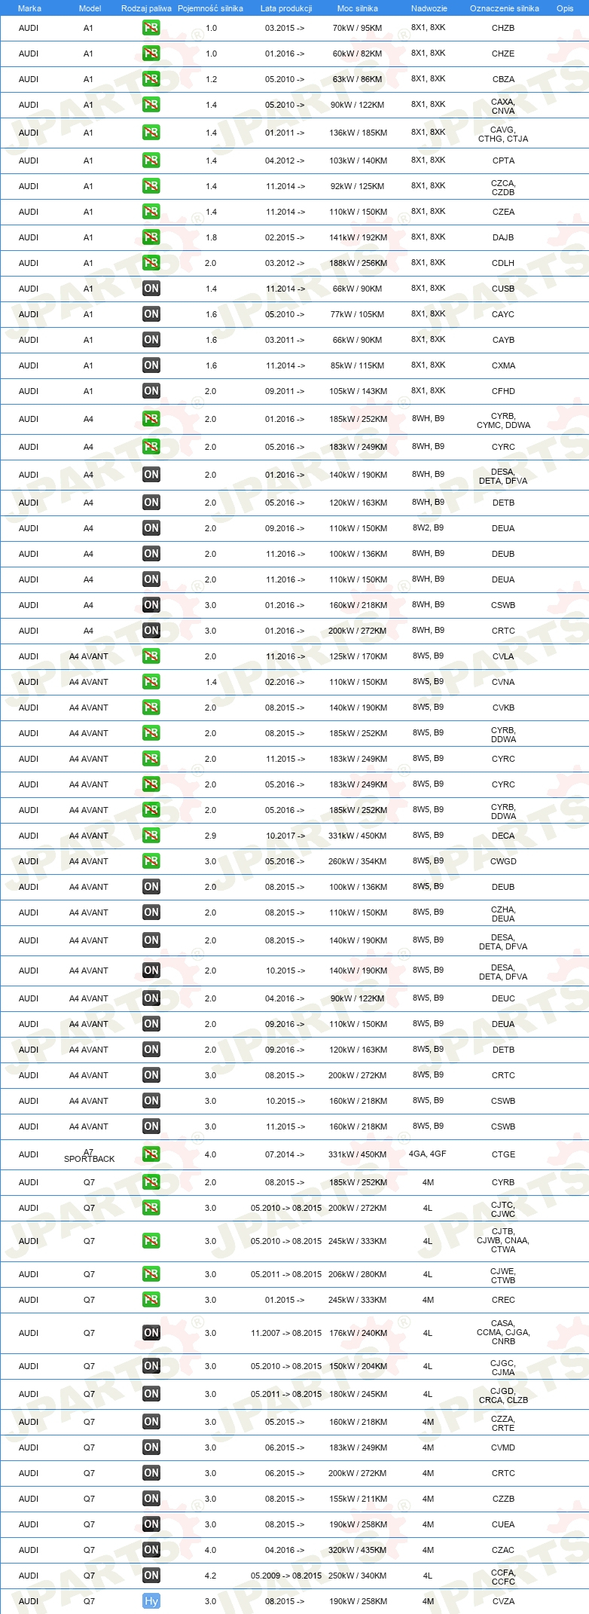Select the 176kW / 240KM power cell

(358, 1333)
